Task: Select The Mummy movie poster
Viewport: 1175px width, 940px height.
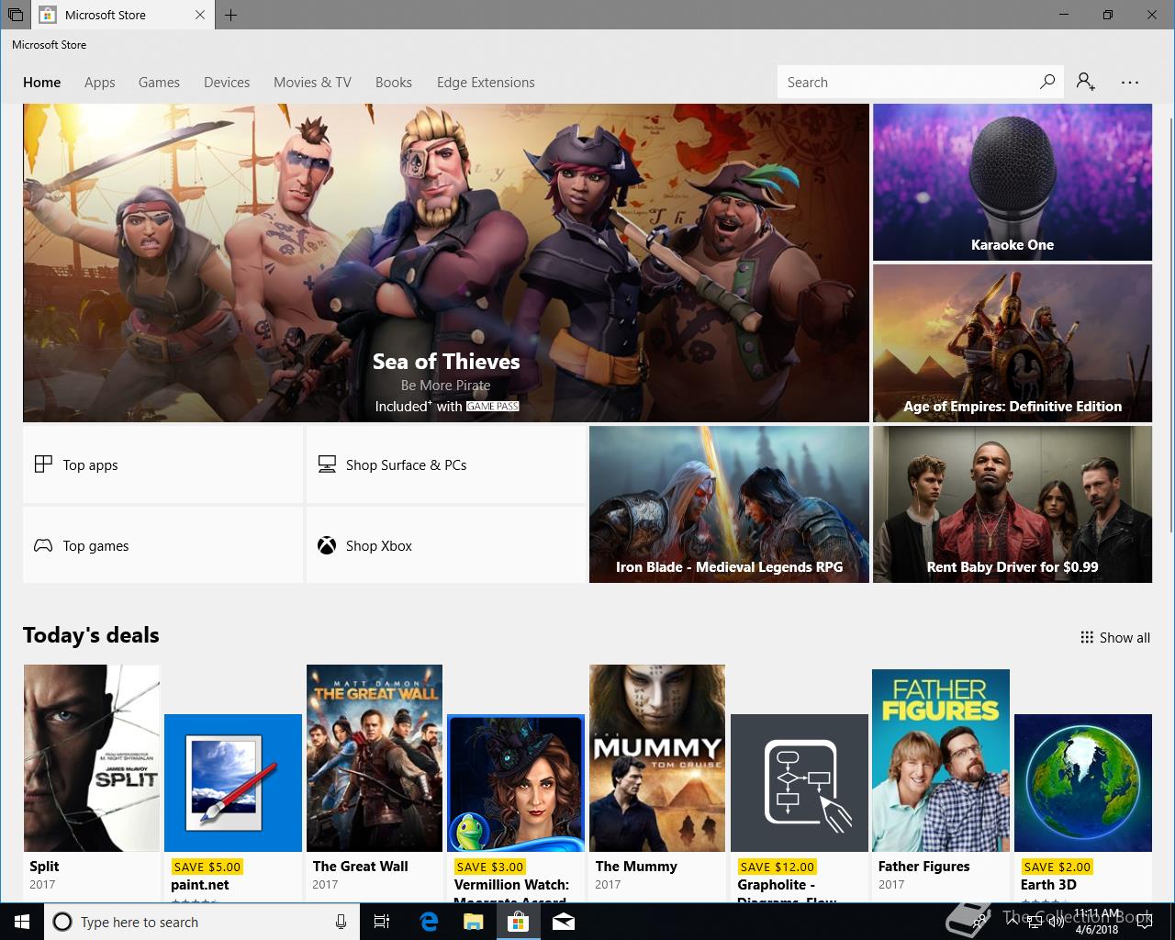Action: coord(657,758)
